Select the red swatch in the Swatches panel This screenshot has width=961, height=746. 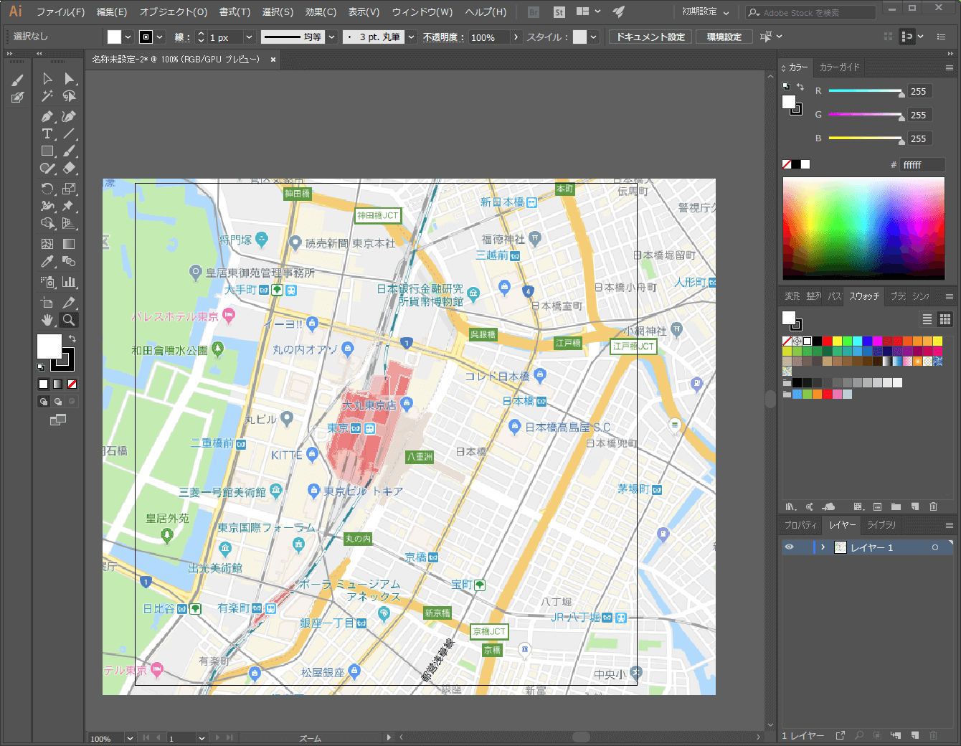tap(828, 341)
